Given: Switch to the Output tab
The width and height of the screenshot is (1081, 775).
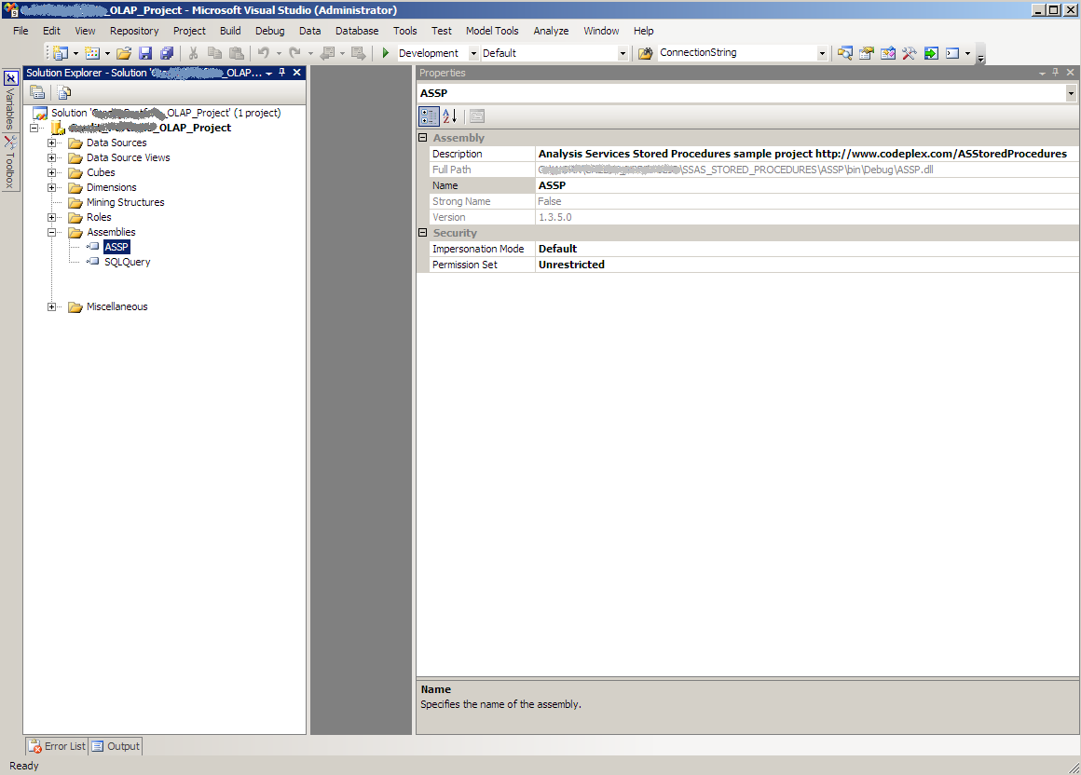Looking at the screenshot, I should tap(116, 746).
